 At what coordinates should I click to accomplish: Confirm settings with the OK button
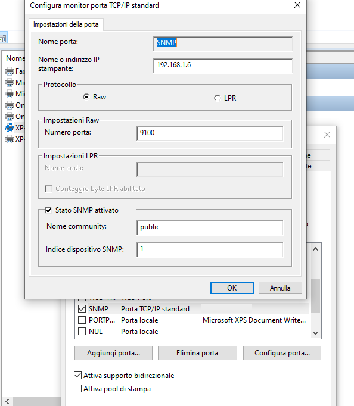coord(232,288)
